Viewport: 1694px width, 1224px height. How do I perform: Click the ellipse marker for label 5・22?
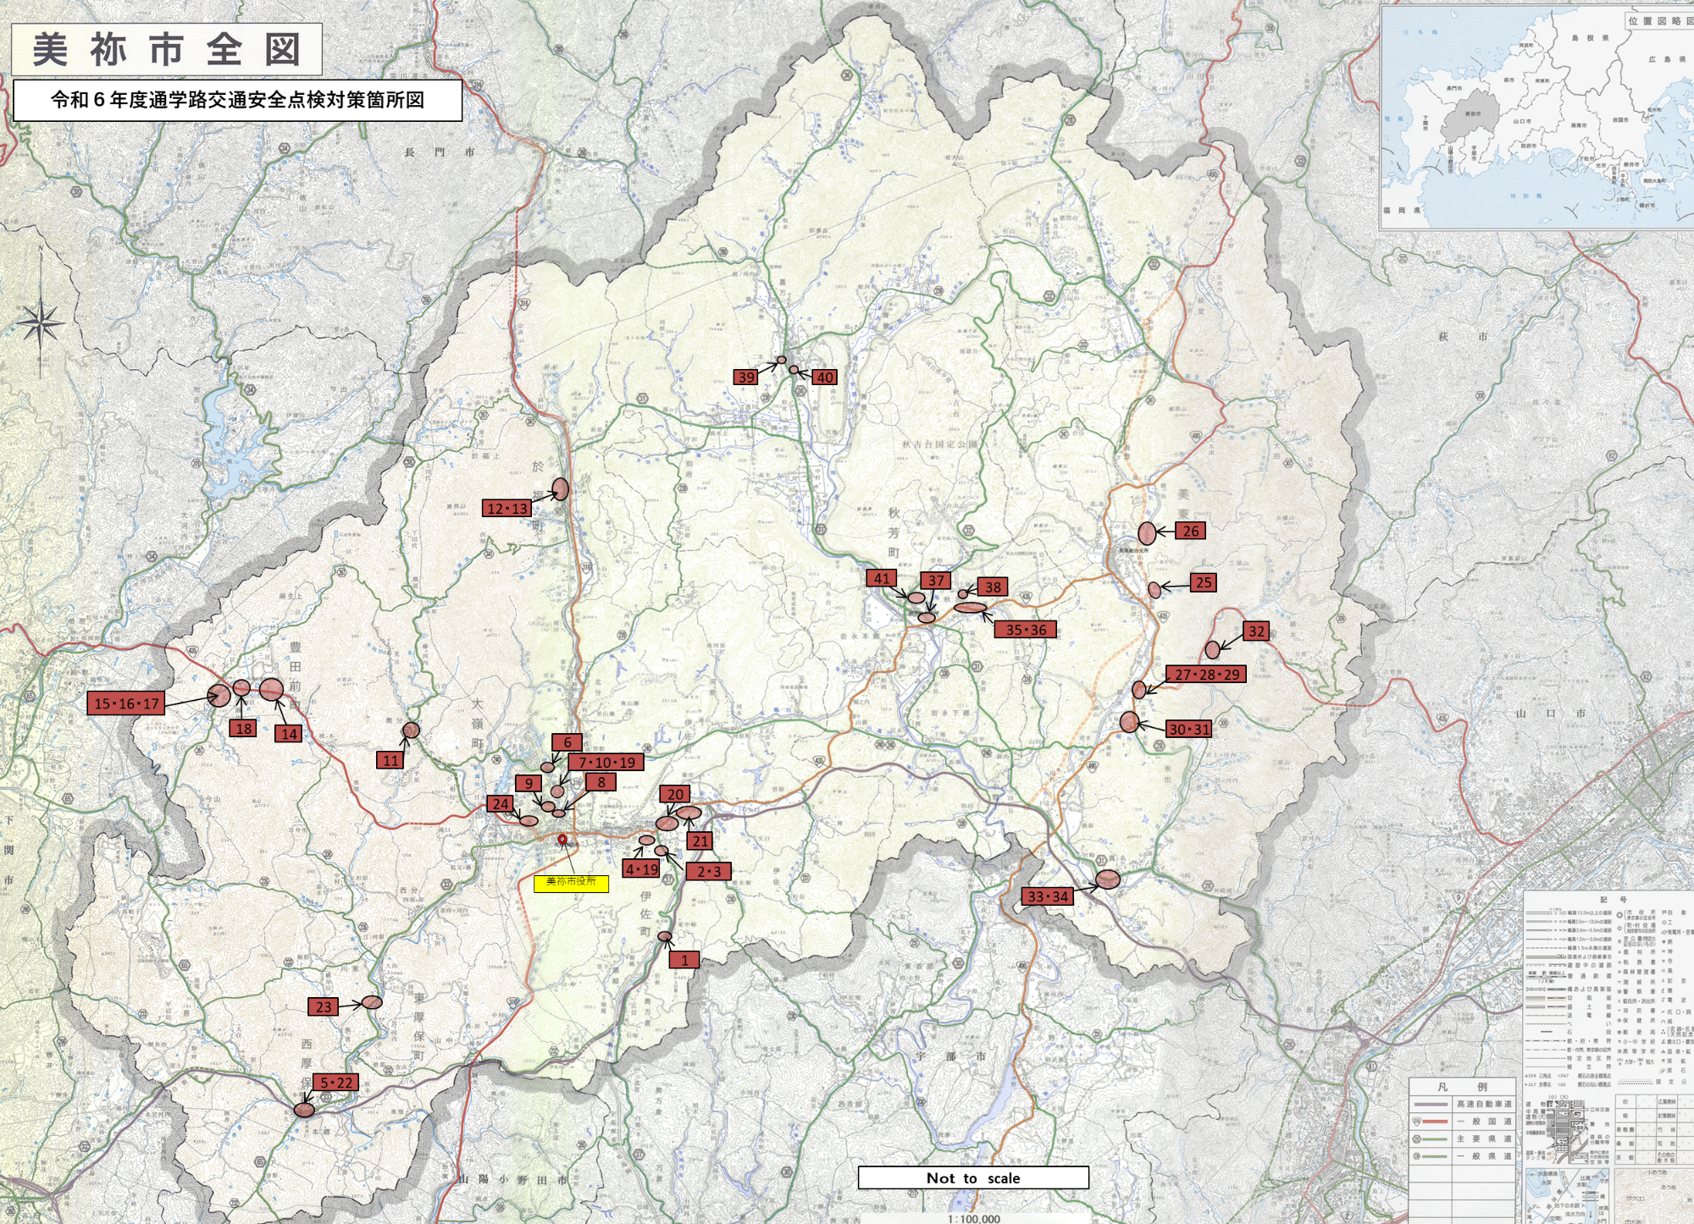coord(304,1110)
